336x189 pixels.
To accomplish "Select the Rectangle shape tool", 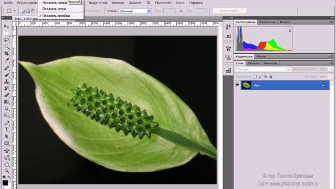I will (7, 143).
